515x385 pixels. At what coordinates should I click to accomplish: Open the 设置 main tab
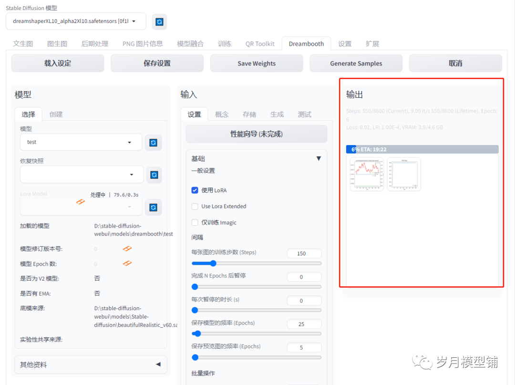click(345, 44)
